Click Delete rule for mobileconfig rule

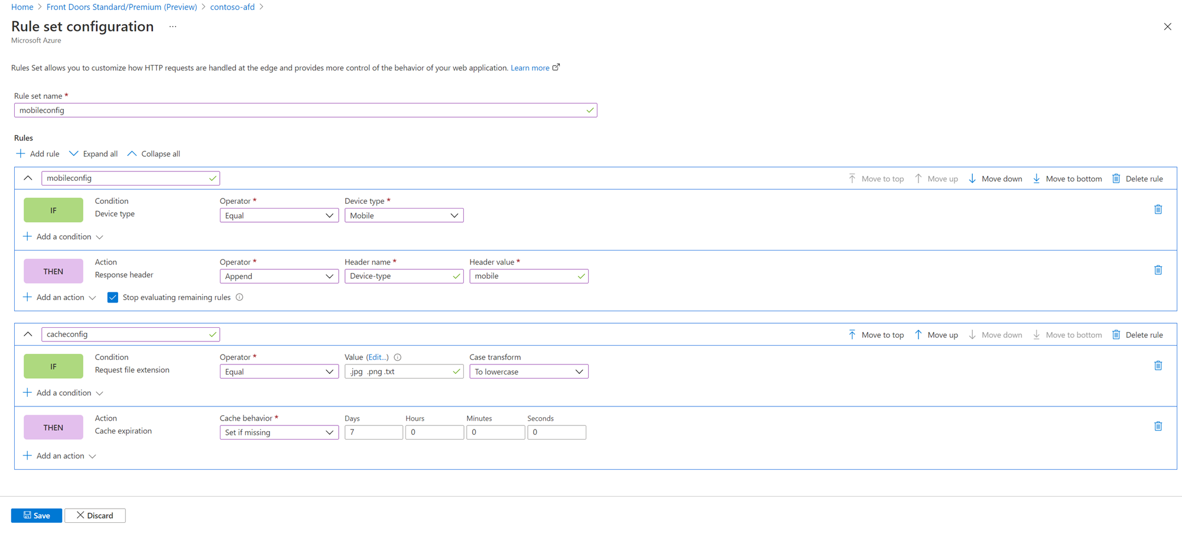point(1138,178)
